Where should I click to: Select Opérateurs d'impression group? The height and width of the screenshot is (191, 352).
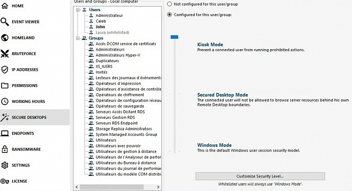tap(118, 84)
